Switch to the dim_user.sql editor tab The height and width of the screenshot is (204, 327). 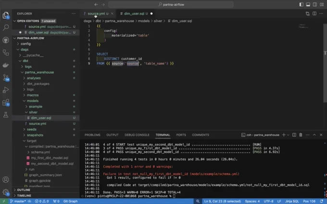click(134, 13)
